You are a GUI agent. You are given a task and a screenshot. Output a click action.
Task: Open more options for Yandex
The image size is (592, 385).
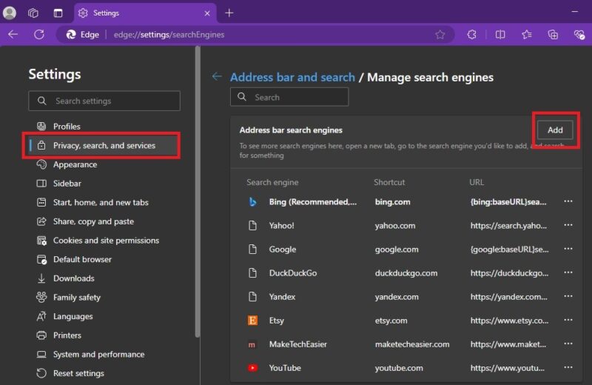point(568,296)
